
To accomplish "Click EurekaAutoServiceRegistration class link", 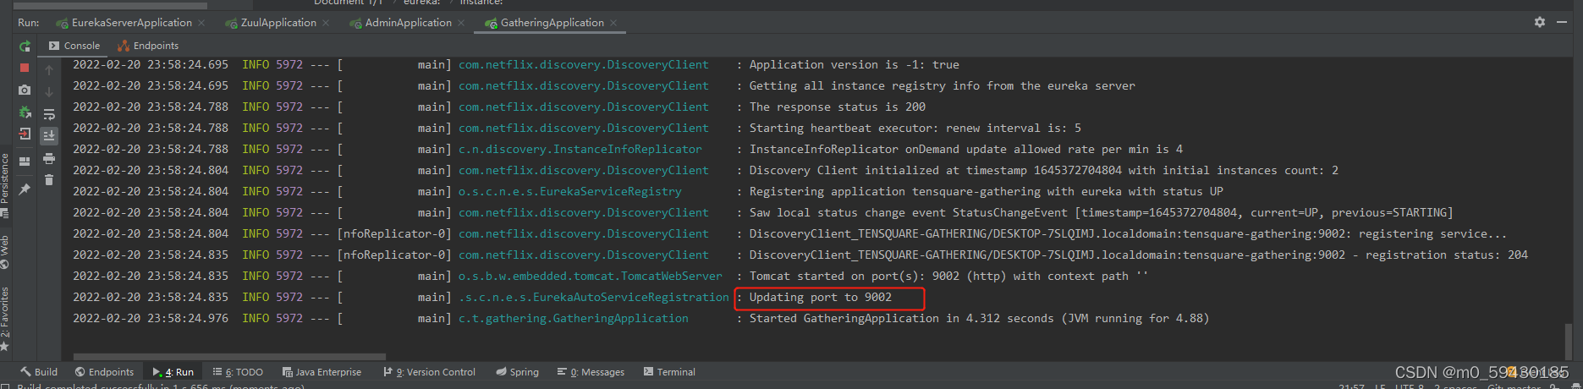I will (x=594, y=298).
